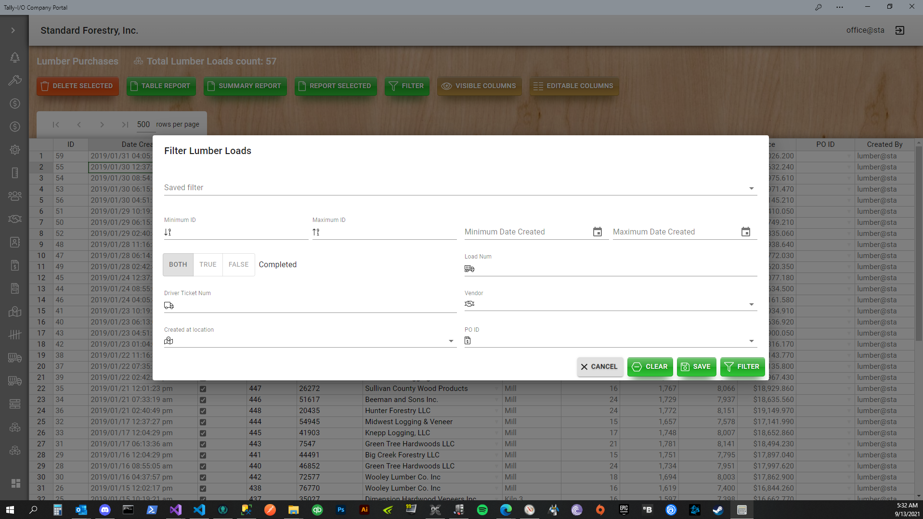The width and height of the screenshot is (923, 519).
Task: Expand the sidebar with the arrow chevron
Action: 13,30
